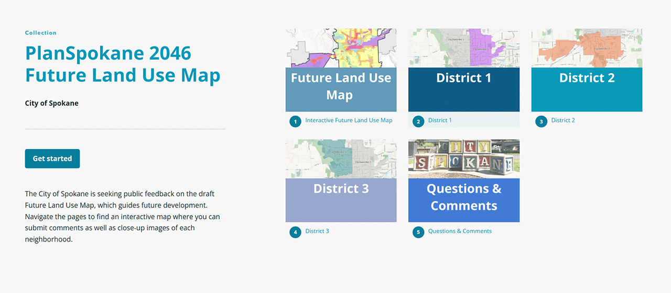The height and width of the screenshot is (293, 671).
Task: Click the Collection label above the title
Action: (x=41, y=32)
